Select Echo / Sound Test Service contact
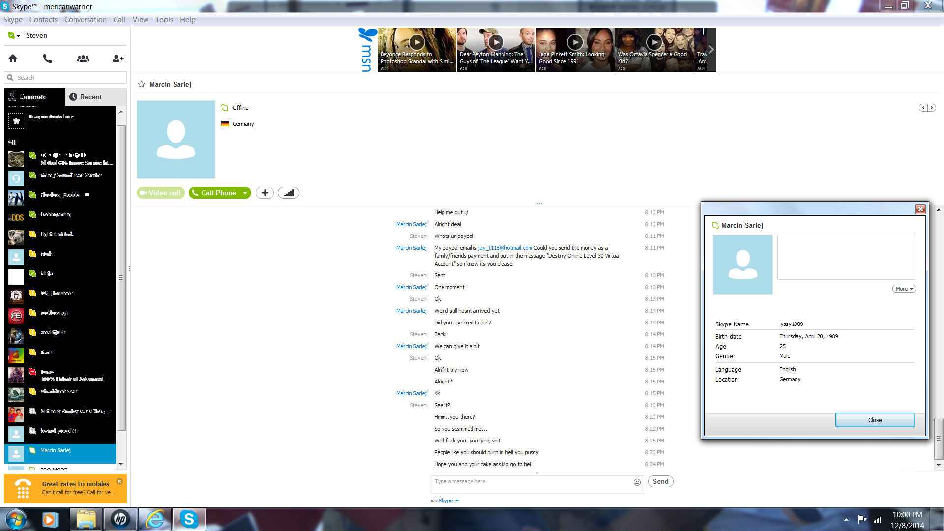 60,178
